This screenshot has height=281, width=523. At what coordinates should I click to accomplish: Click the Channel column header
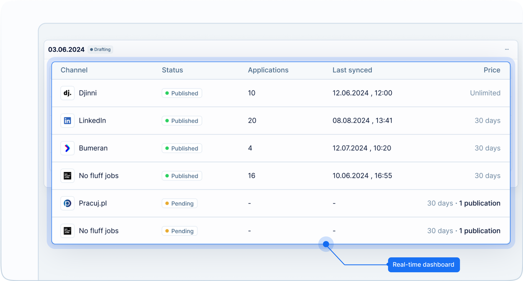click(74, 70)
